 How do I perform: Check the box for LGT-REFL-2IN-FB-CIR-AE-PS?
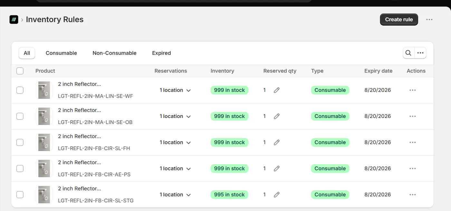pos(20,168)
